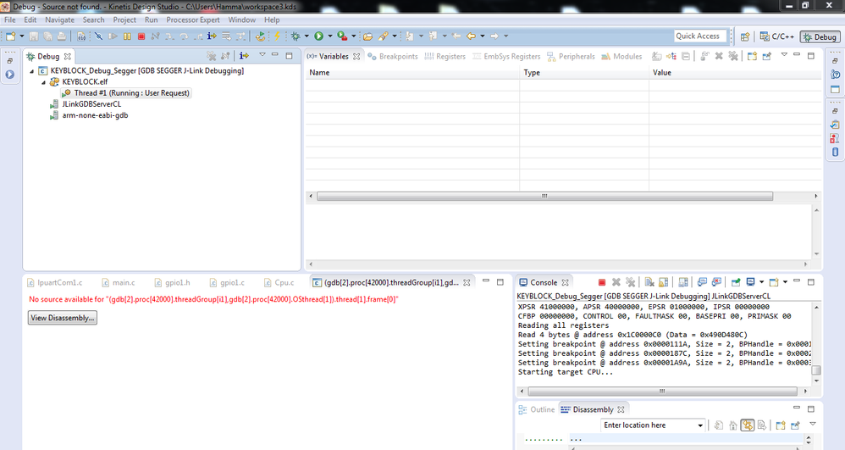Viewport: 845px width, 450px height.
Task: Click the Display Selected Console monitor icon
Action: tap(751, 282)
